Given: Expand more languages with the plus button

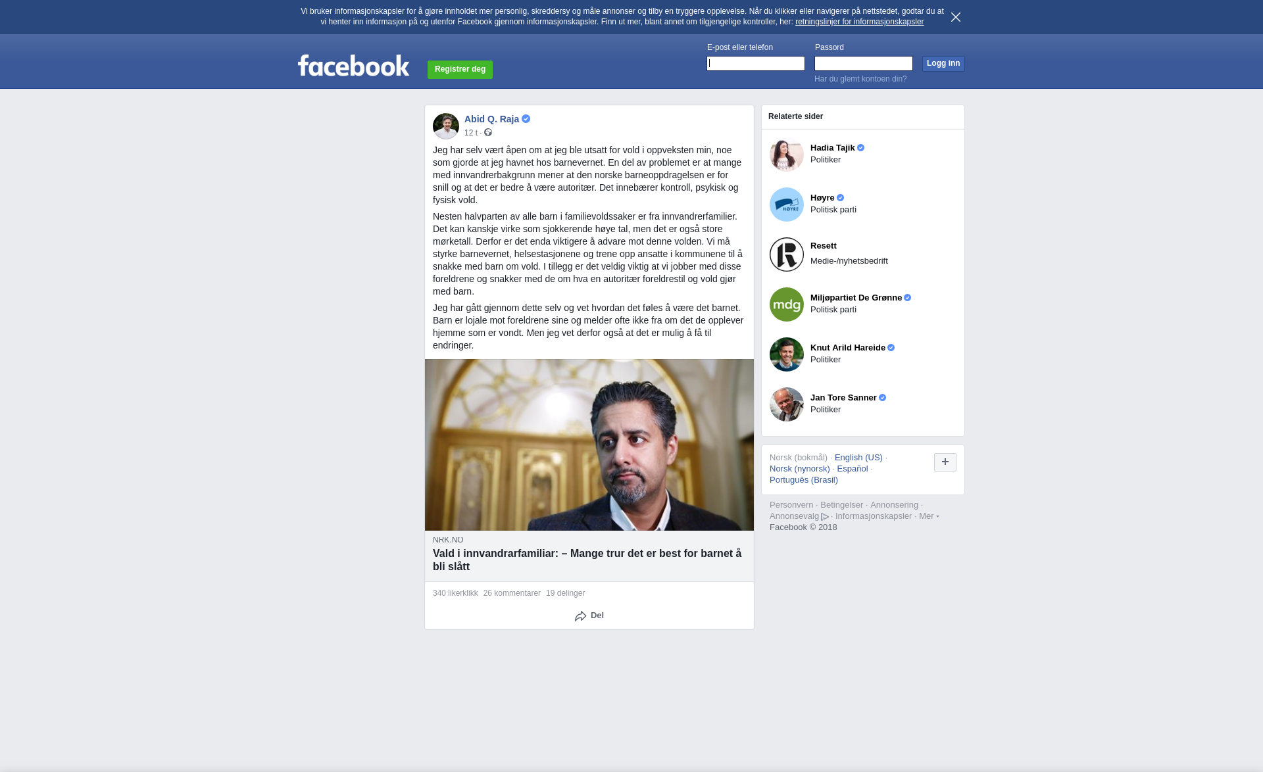Looking at the screenshot, I should (945, 462).
